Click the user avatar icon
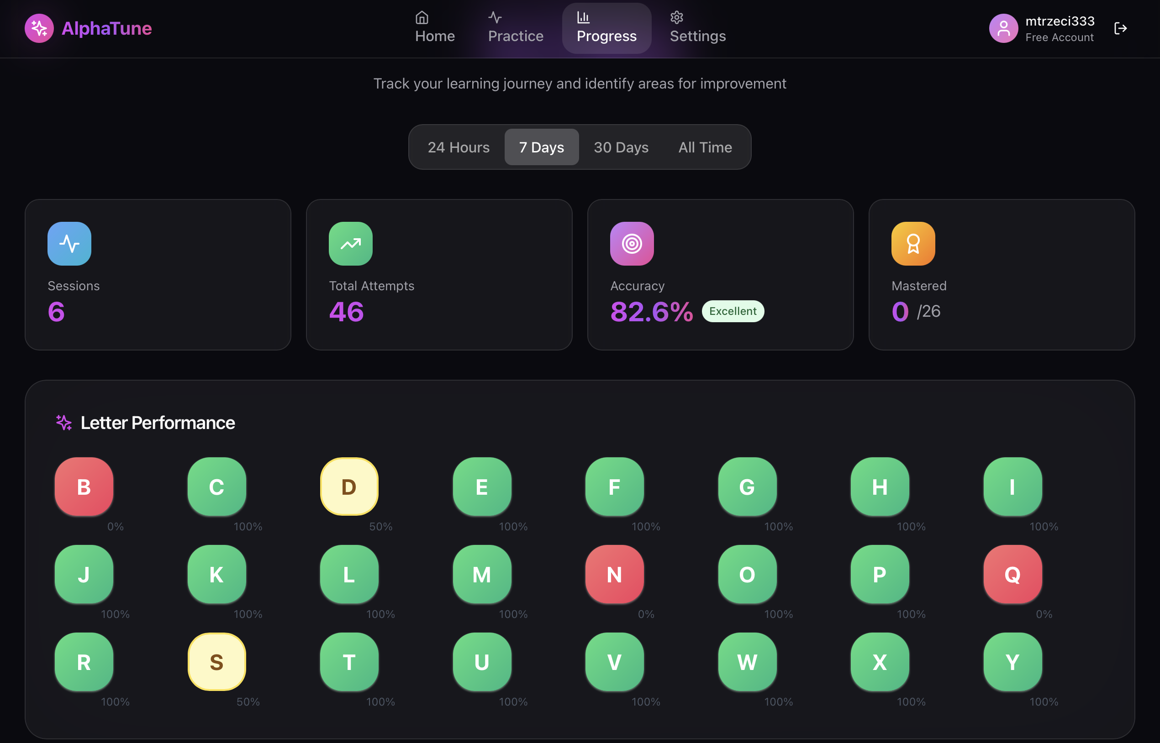The image size is (1160, 743). (x=1003, y=28)
